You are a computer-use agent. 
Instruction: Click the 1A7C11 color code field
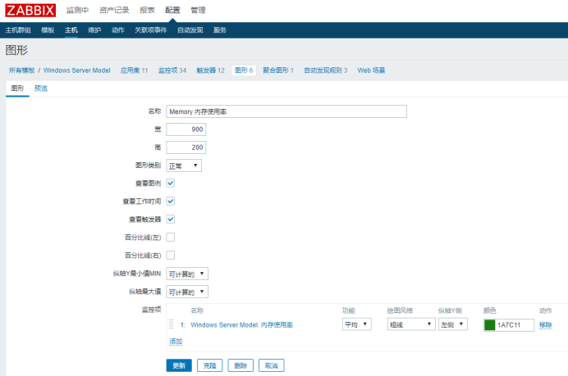click(515, 324)
